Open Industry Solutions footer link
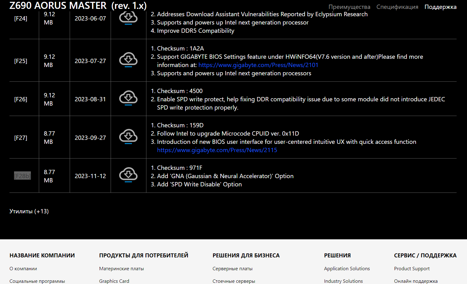 344,281
